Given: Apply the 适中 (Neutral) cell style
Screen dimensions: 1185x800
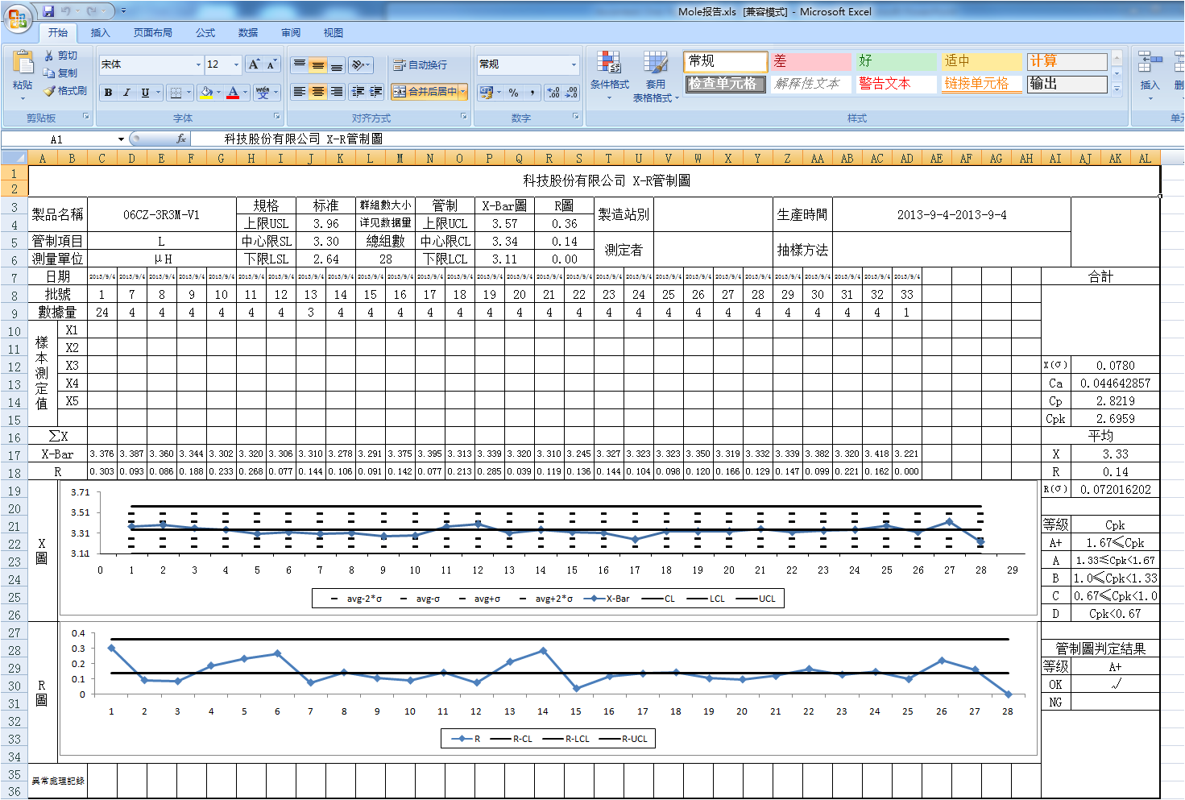Looking at the screenshot, I should point(981,61).
